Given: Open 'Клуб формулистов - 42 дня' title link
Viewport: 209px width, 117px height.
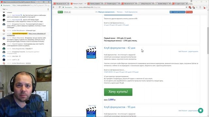Looking at the screenshot, I should pos(120,48).
